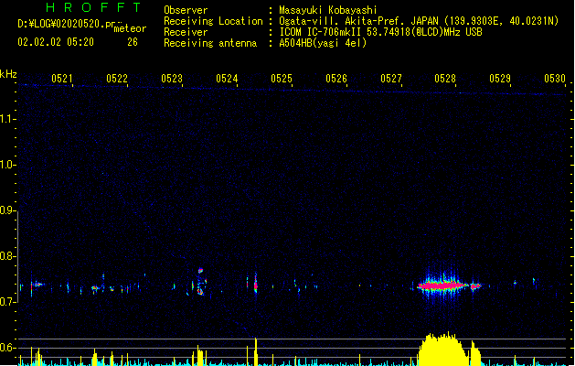Click the 0530 time marker
The height and width of the screenshot is (366, 575).
[x=555, y=79]
